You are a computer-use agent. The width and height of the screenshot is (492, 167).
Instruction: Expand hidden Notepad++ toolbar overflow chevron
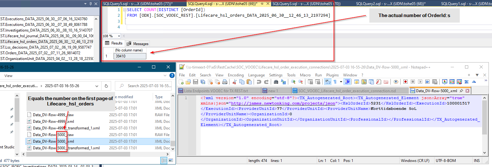click(486, 80)
